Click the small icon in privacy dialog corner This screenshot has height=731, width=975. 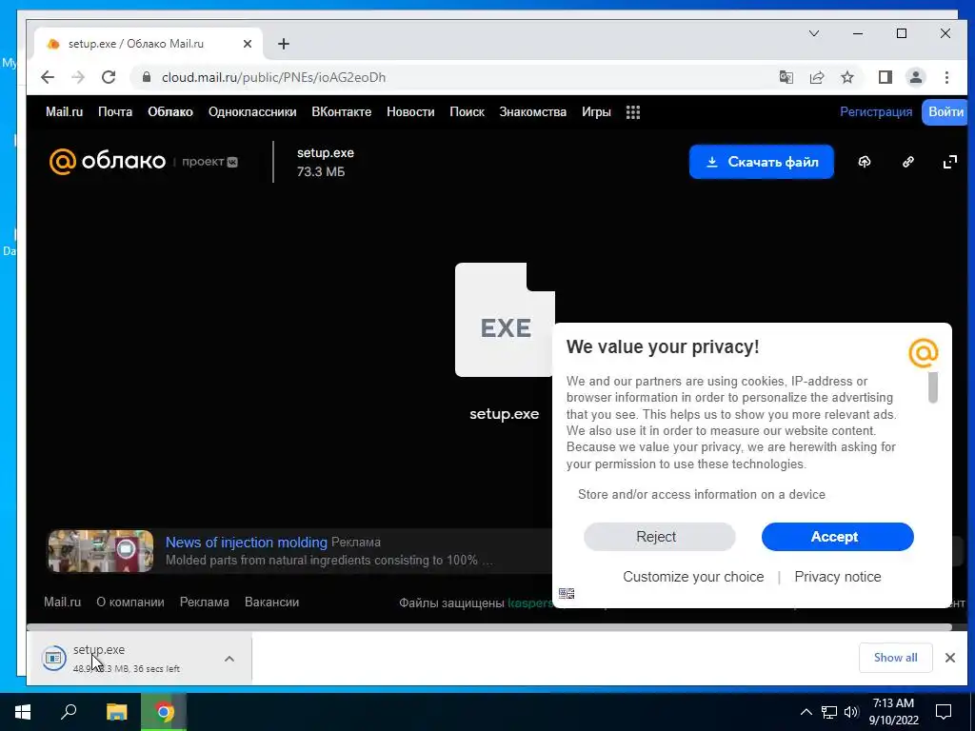(567, 594)
